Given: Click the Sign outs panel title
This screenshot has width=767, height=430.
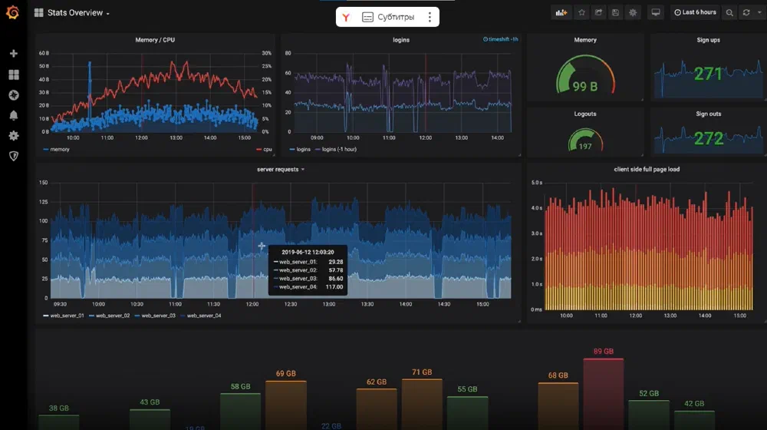Looking at the screenshot, I should pyautogui.click(x=708, y=114).
